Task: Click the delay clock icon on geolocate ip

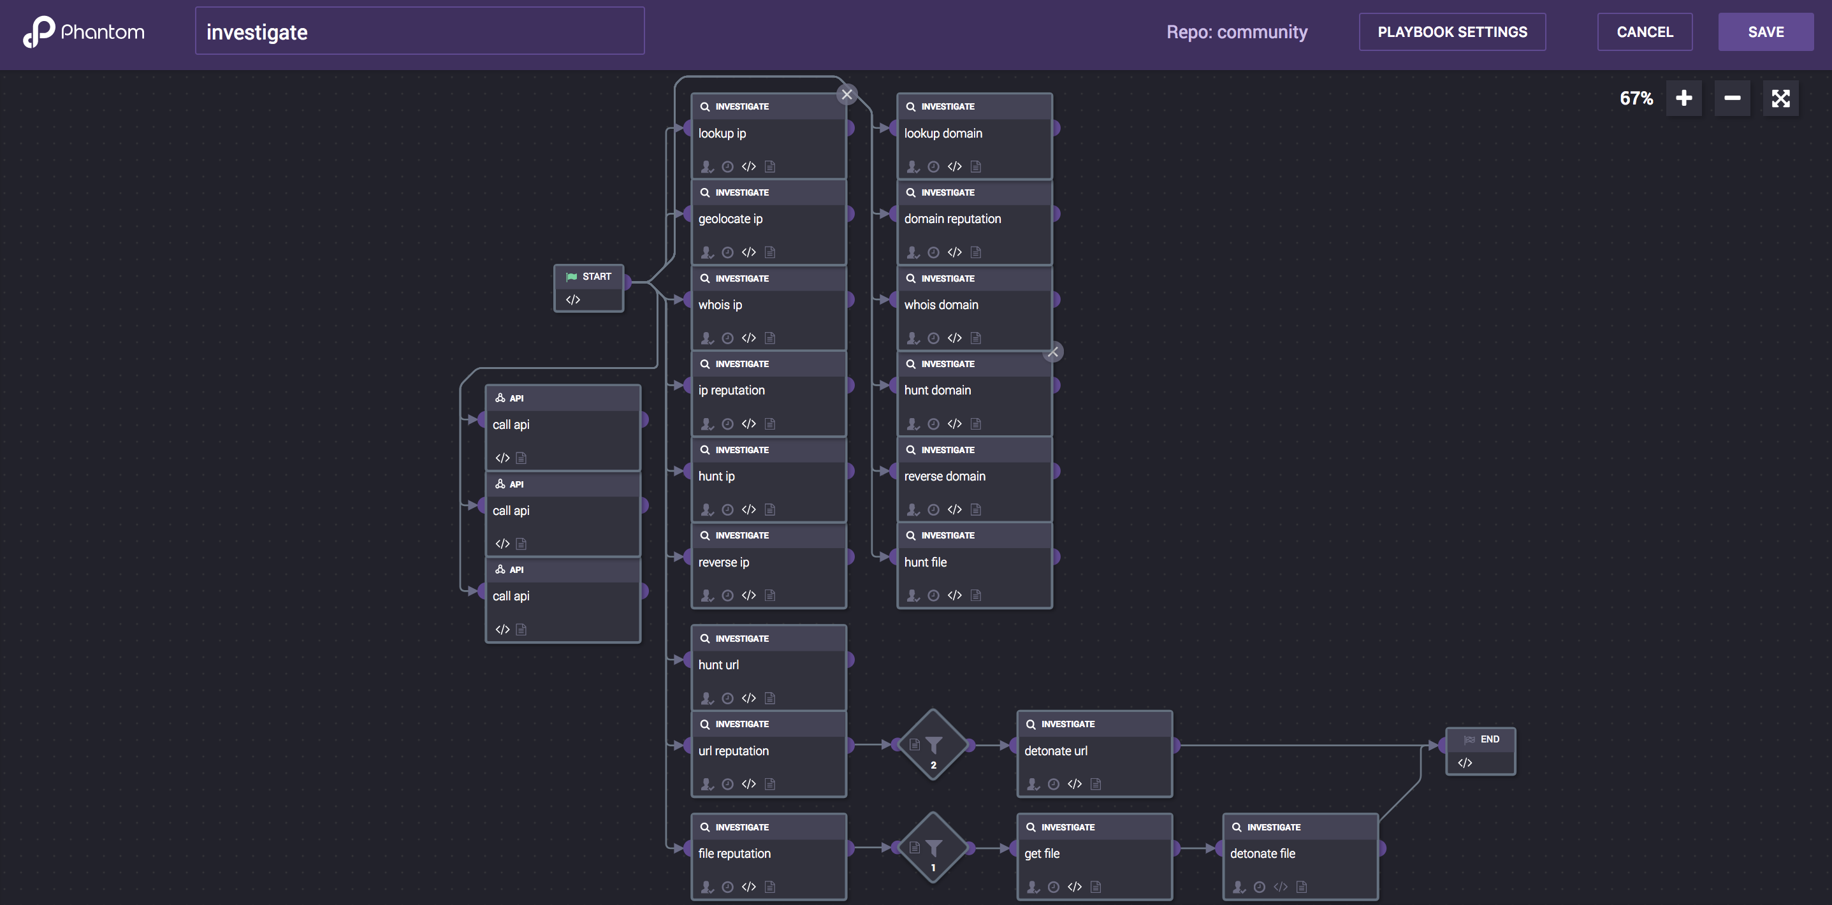Action: point(727,252)
